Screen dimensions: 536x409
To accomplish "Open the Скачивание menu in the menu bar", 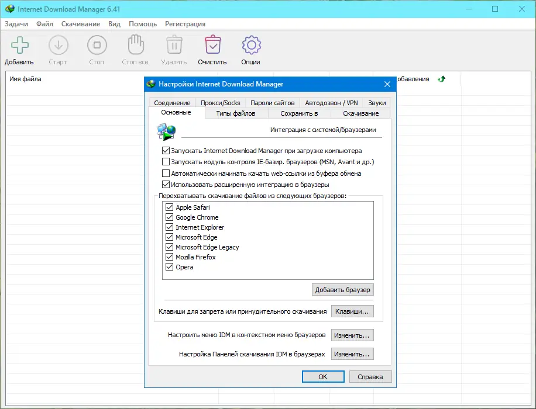I will pyautogui.click(x=81, y=24).
